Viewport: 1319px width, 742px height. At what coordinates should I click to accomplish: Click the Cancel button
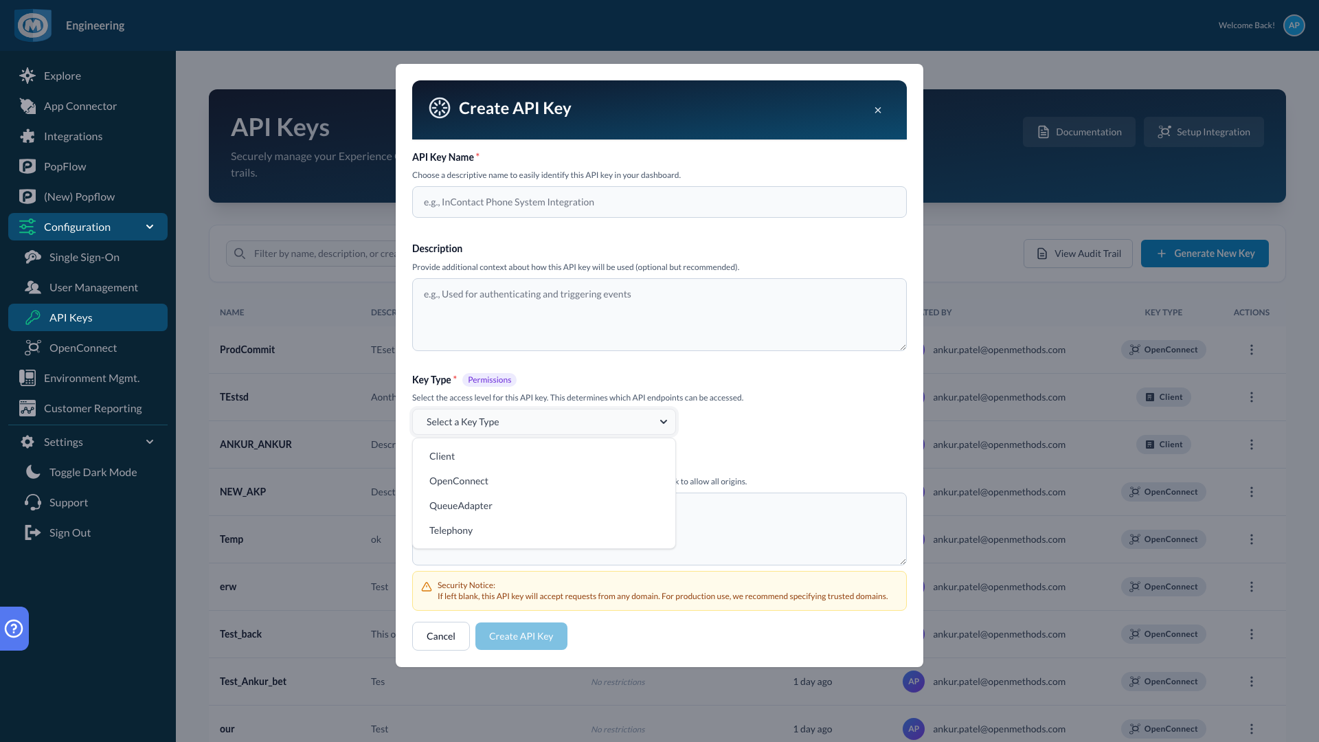click(441, 636)
